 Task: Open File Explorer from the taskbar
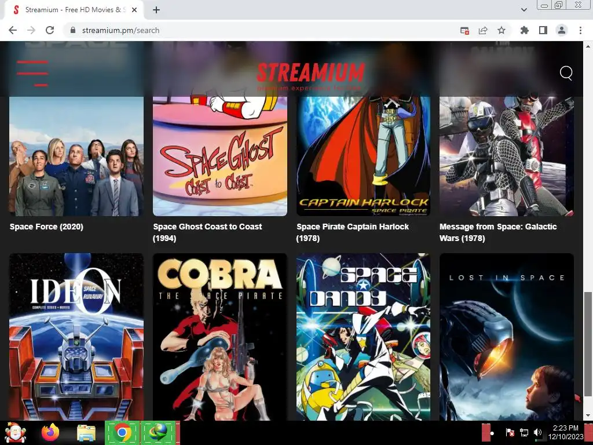(86, 433)
